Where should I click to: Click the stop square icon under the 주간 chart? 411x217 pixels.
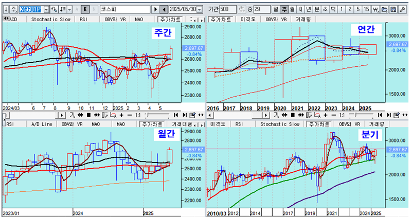(88, 115)
